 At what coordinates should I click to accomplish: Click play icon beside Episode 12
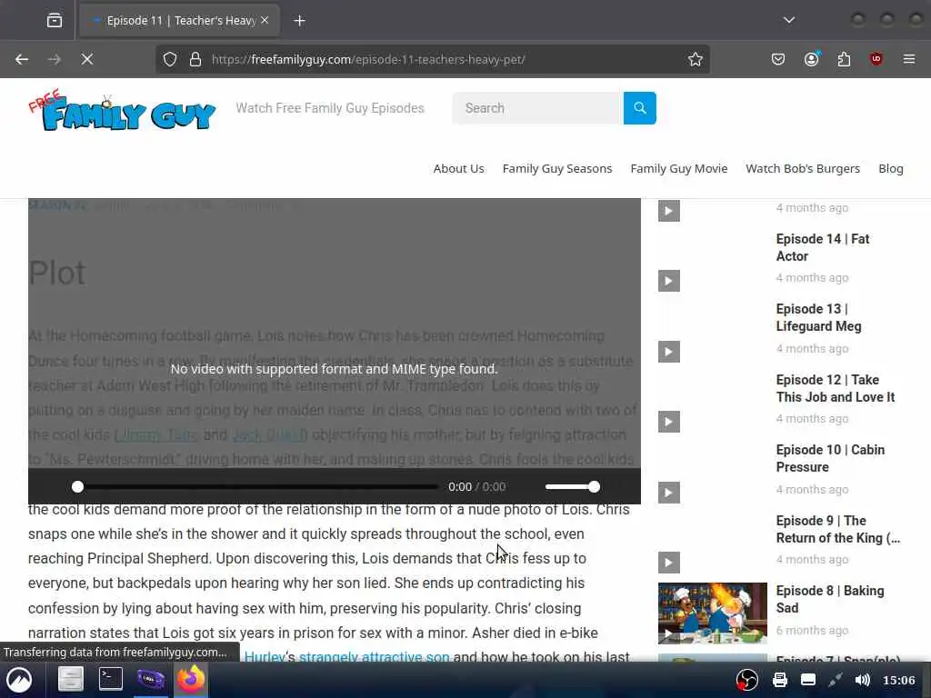pyautogui.click(x=668, y=422)
